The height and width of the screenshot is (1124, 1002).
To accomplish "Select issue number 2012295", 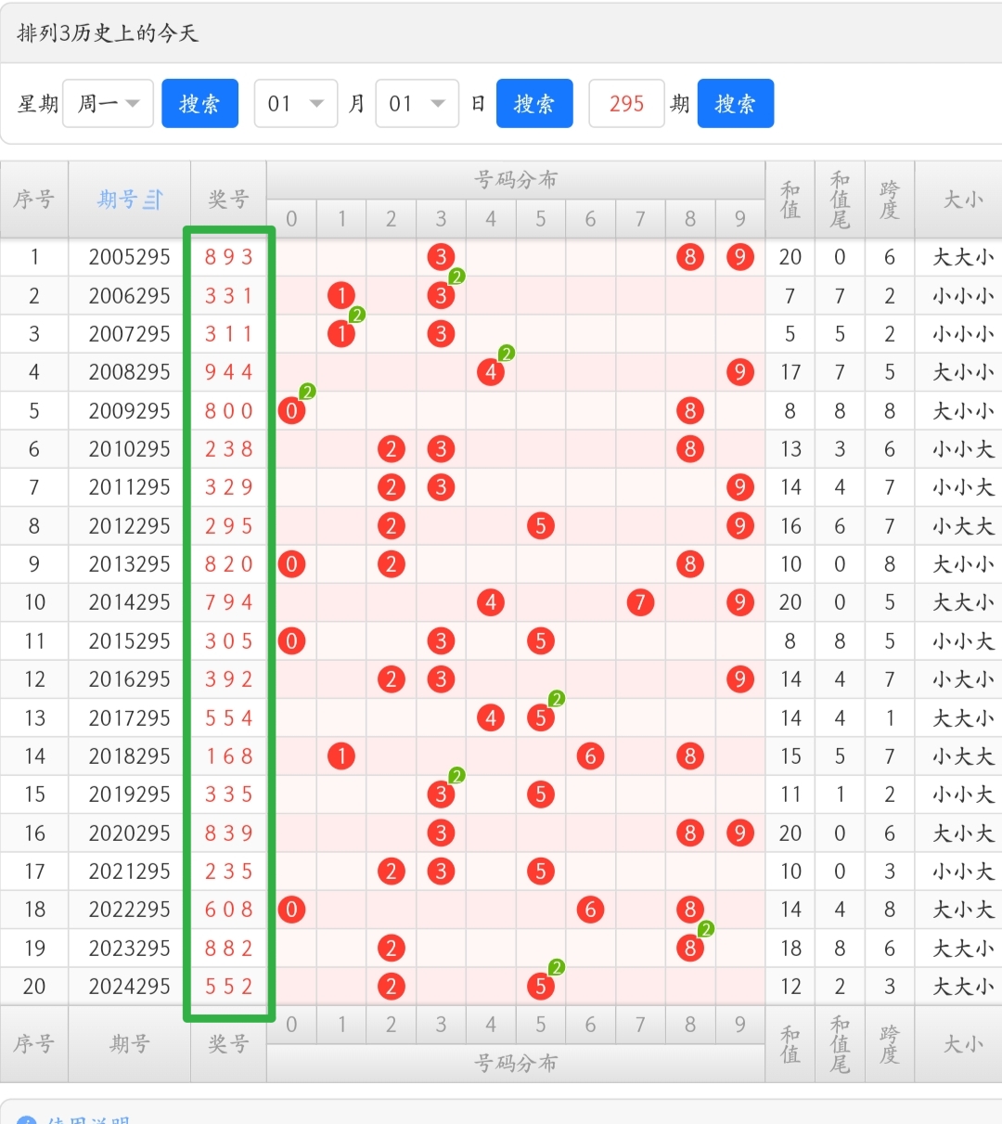I will tap(130, 526).
